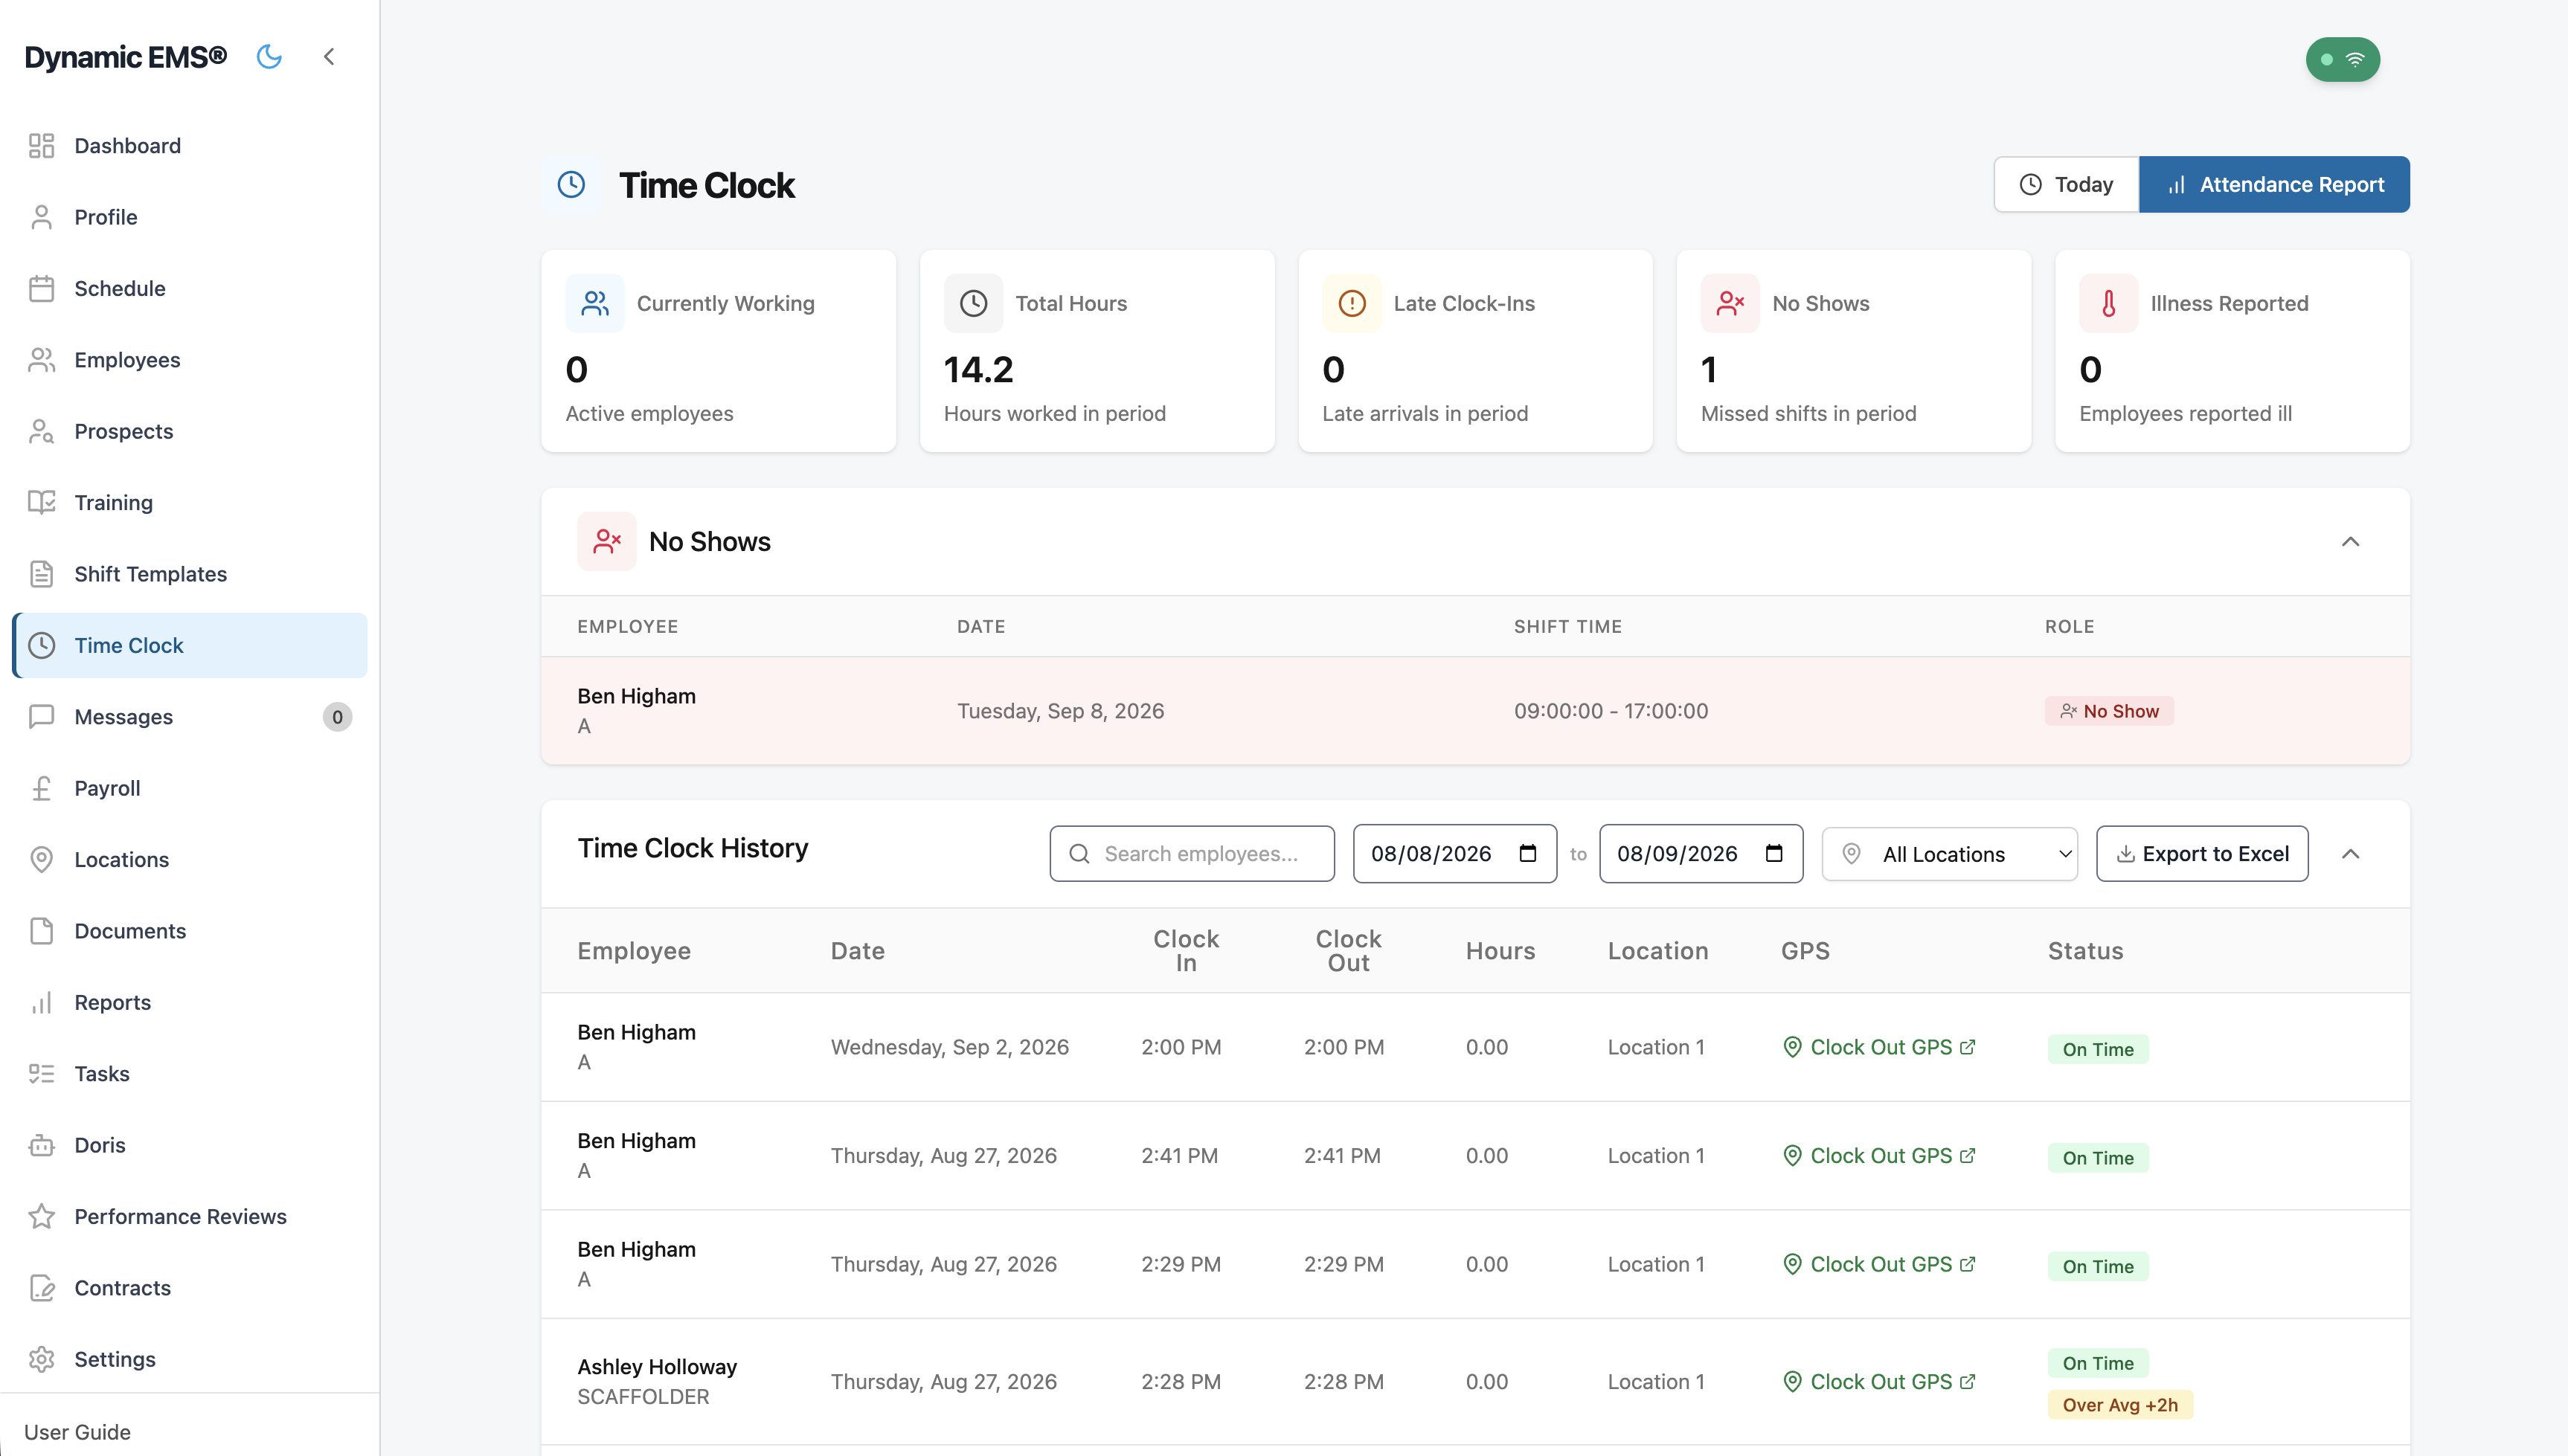Image resolution: width=2568 pixels, height=1456 pixels.
Task: Click the Performance Reviews star icon
Action: (x=41, y=1217)
